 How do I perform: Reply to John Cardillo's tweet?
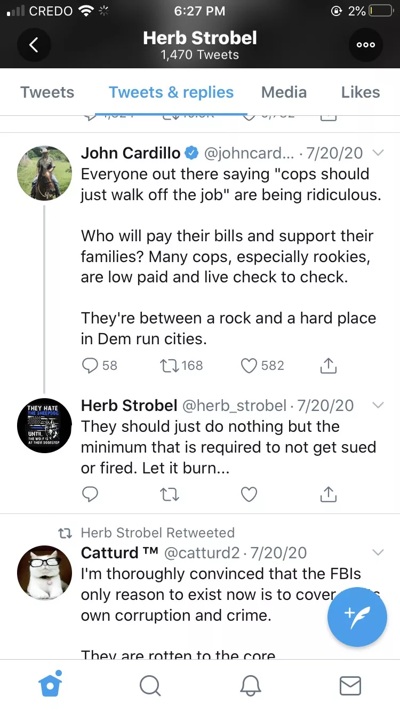pos(91,366)
